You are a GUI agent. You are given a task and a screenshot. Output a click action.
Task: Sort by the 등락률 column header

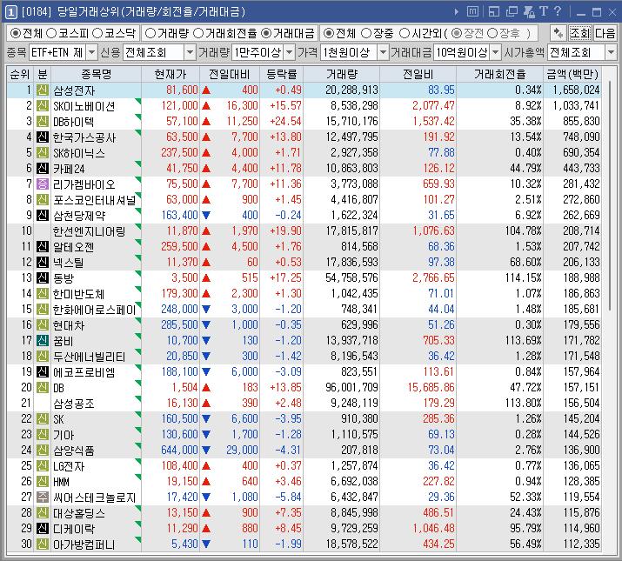click(x=282, y=74)
